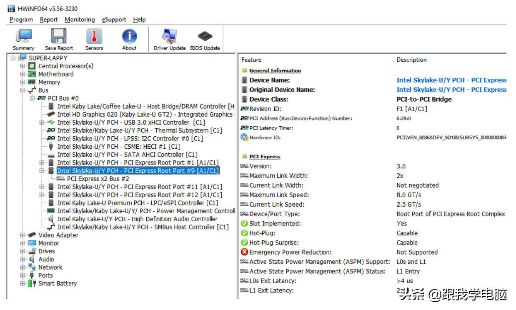Click the Motherboard node icon
Image resolution: width=516 pixels, height=310 pixels.
coord(32,74)
